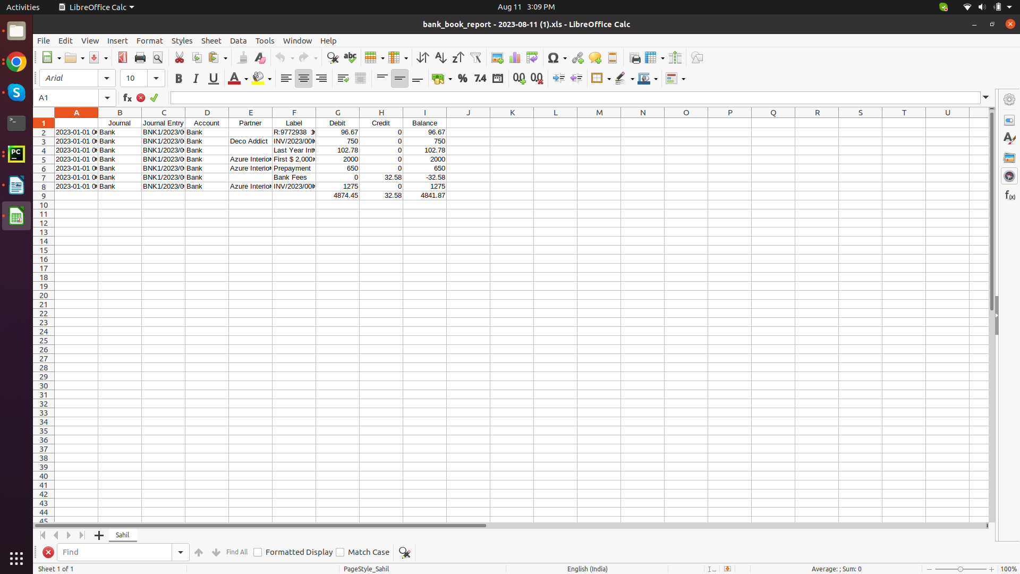
Task: Open the Navigator sidebar icon
Action: [1009, 176]
